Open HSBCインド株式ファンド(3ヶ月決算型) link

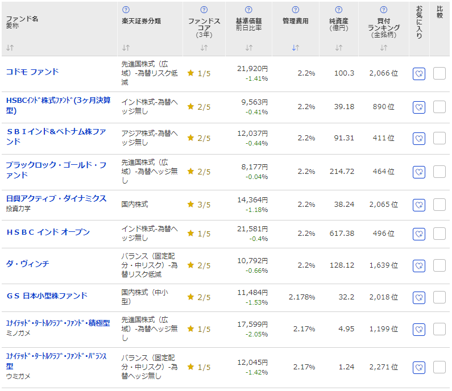click(x=58, y=106)
